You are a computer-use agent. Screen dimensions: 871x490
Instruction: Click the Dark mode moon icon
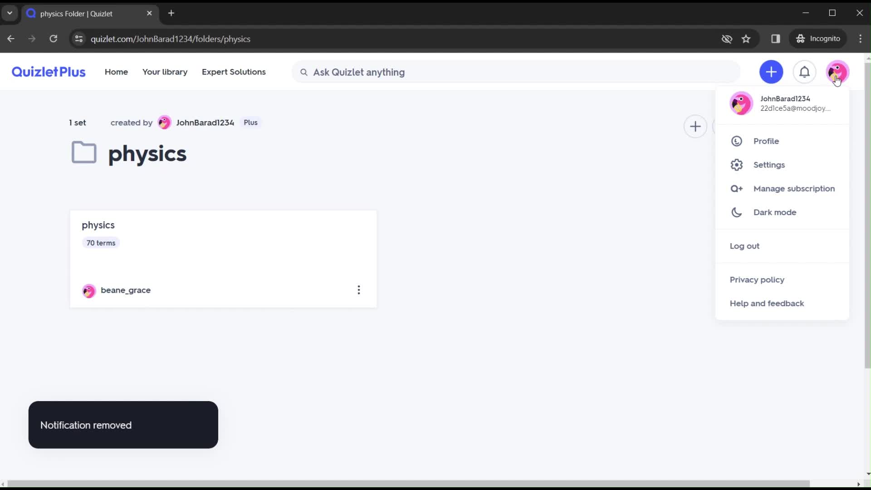tap(736, 212)
